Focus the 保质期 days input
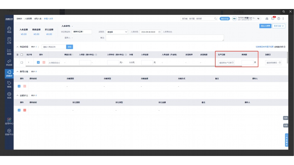This screenshot has height=165, width=294. 247,63
